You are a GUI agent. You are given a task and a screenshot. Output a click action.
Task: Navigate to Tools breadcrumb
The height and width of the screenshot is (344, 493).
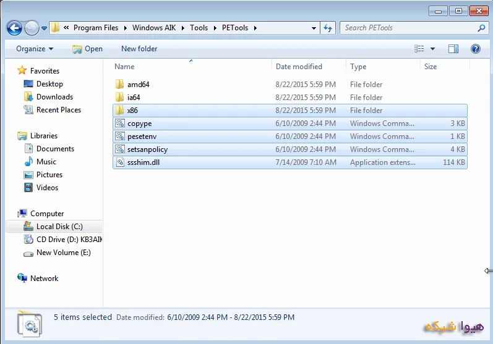[199, 28]
